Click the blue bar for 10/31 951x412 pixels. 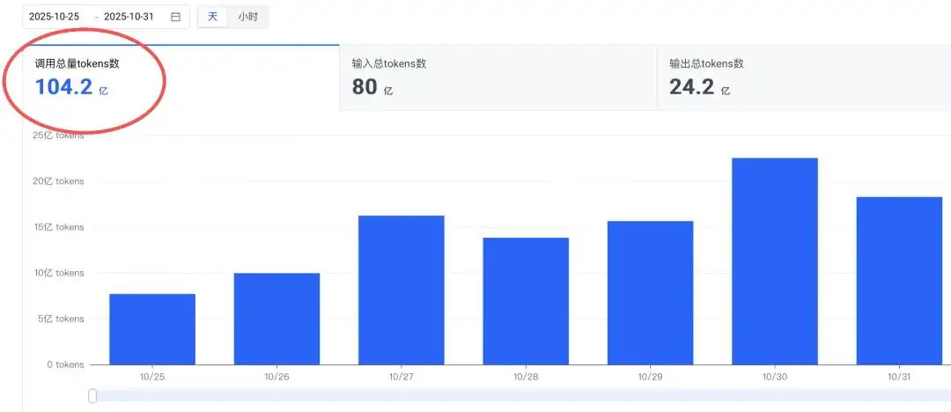tap(899, 281)
